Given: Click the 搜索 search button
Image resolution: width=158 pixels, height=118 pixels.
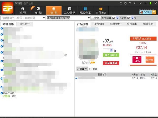Looking at the screenshot, I should tap(96, 18).
